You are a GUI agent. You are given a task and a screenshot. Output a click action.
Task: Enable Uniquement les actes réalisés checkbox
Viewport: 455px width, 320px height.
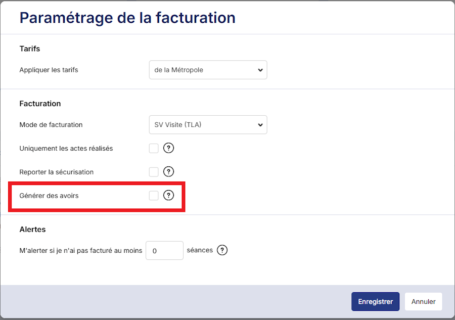click(x=154, y=148)
